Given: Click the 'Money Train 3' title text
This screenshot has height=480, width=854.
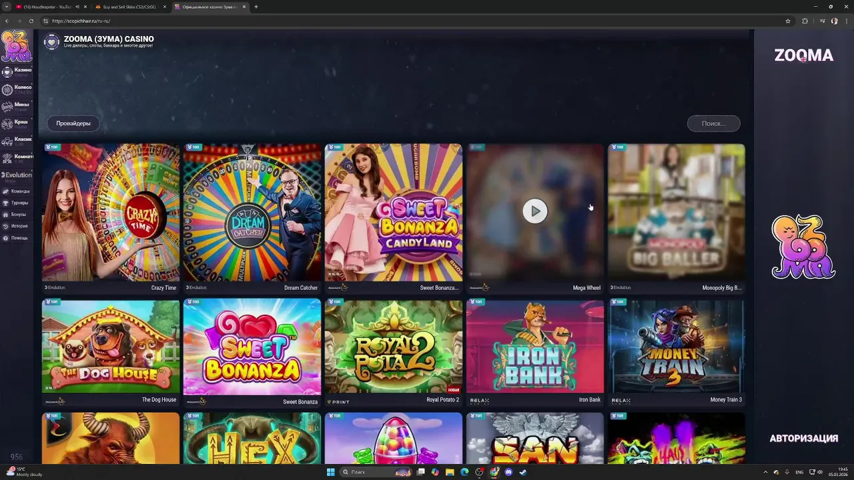Looking at the screenshot, I should pyautogui.click(x=726, y=400).
